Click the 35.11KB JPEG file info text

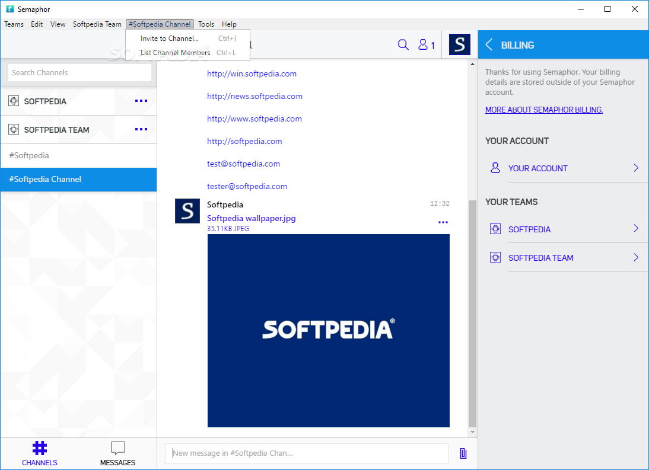(228, 229)
